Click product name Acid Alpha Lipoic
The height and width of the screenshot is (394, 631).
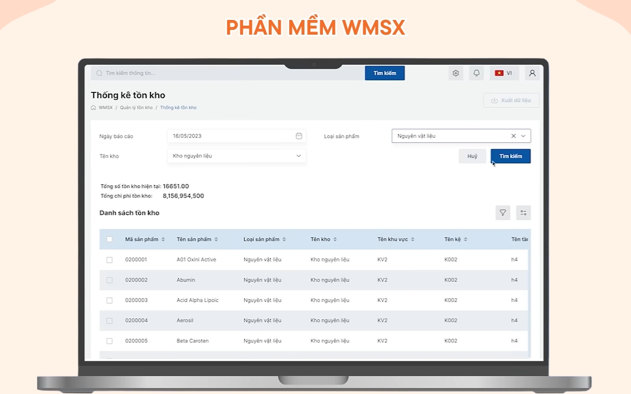(198, 300)
